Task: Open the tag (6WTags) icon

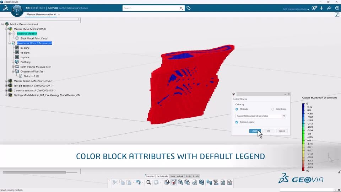Action: [x=189, y=8]
